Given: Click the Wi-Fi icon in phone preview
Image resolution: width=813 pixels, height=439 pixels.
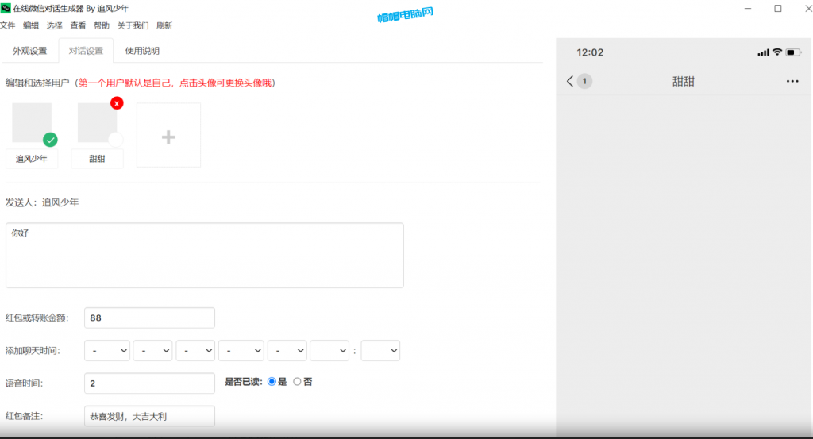Looking at the screenshot, I should [776, 52].
